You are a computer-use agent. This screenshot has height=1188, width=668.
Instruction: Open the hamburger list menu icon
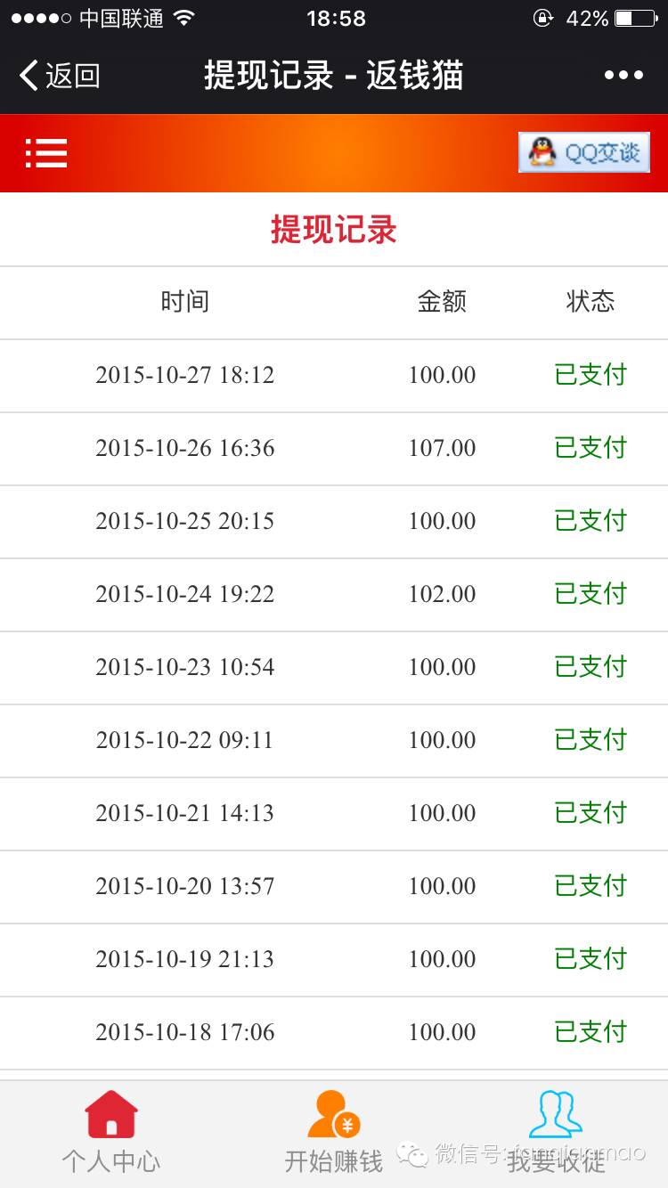46,153
